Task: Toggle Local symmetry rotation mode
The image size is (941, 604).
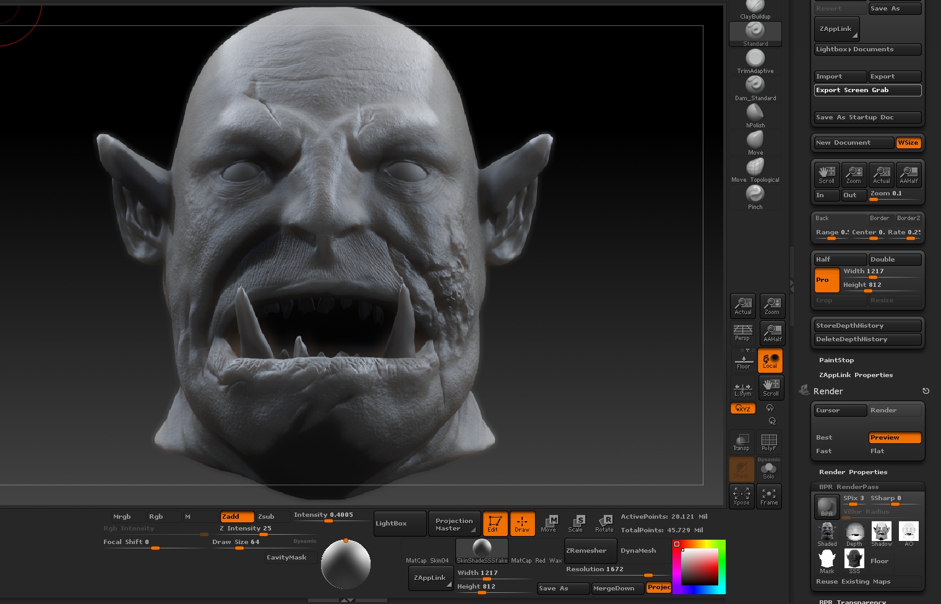Action: (x=770, y=360)
